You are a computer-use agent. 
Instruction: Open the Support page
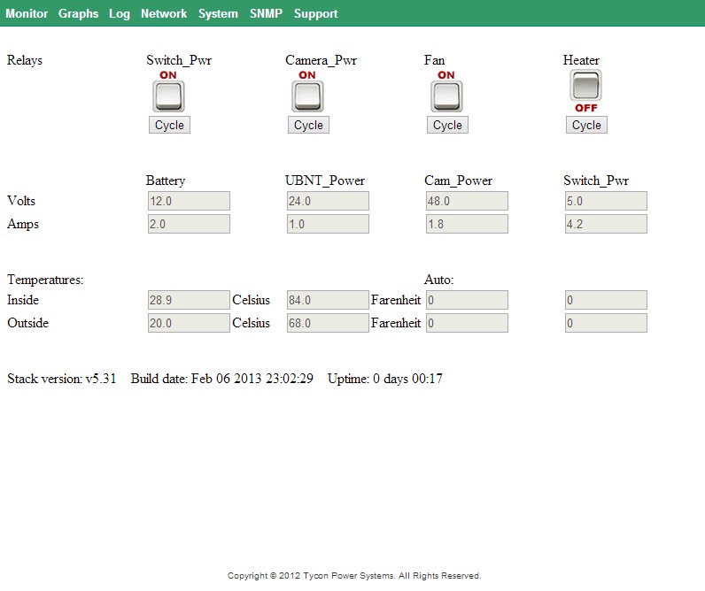pyautogui.click(x=316, y=13)
